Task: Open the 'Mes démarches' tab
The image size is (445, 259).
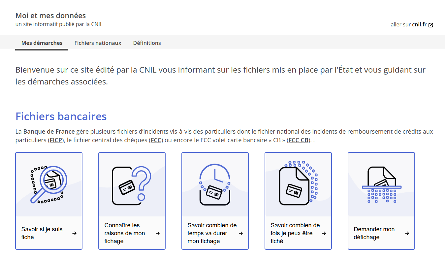Action: tap(42, 43)
